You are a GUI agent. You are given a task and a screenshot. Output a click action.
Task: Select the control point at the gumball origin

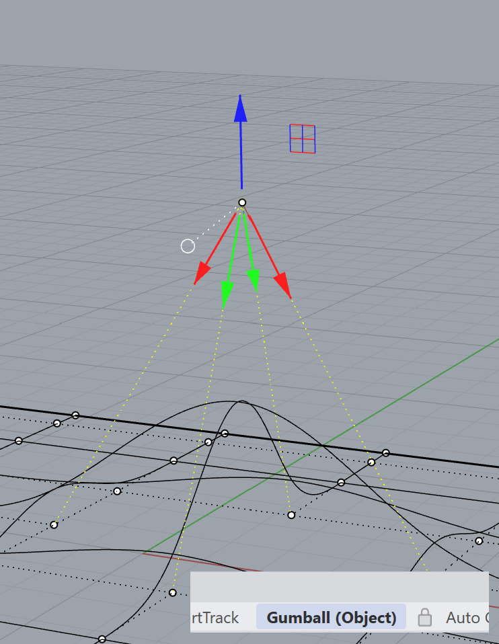coord(242,202)
